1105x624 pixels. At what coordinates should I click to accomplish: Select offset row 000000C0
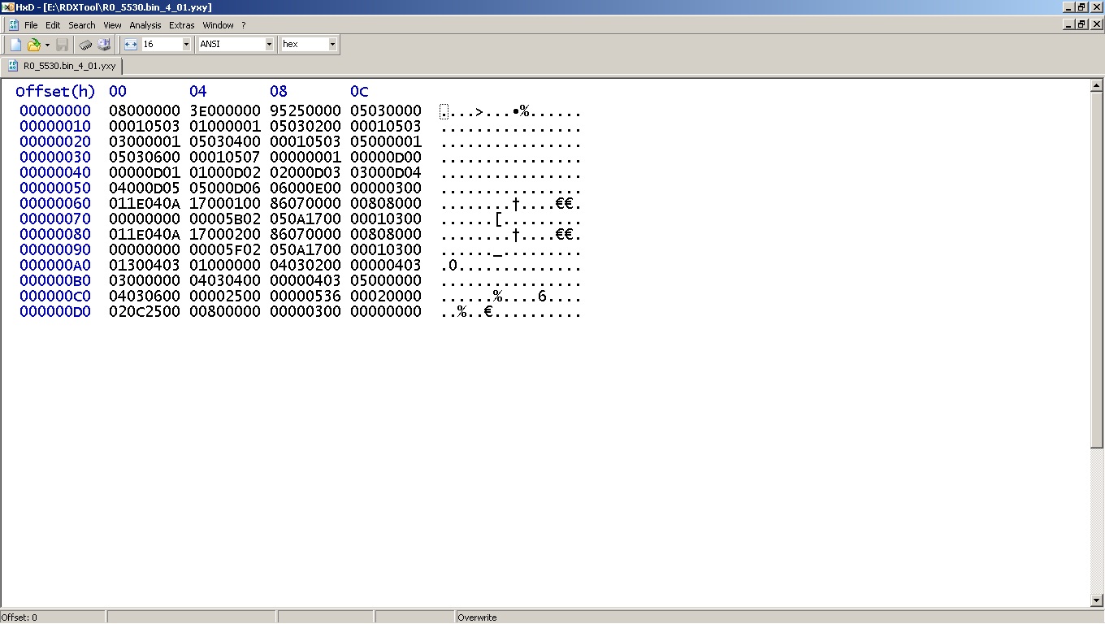(55, 296)
